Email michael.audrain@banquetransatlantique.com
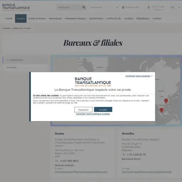This screenshot has width=182, height=182. [x=81, y=172]
